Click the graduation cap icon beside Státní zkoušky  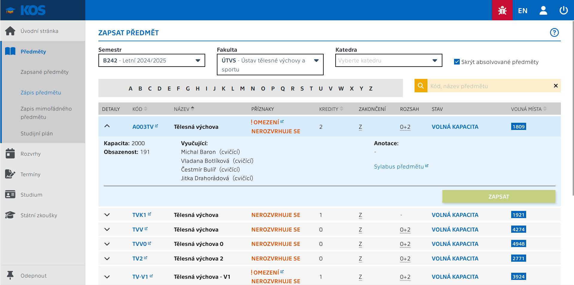(10, 215)
